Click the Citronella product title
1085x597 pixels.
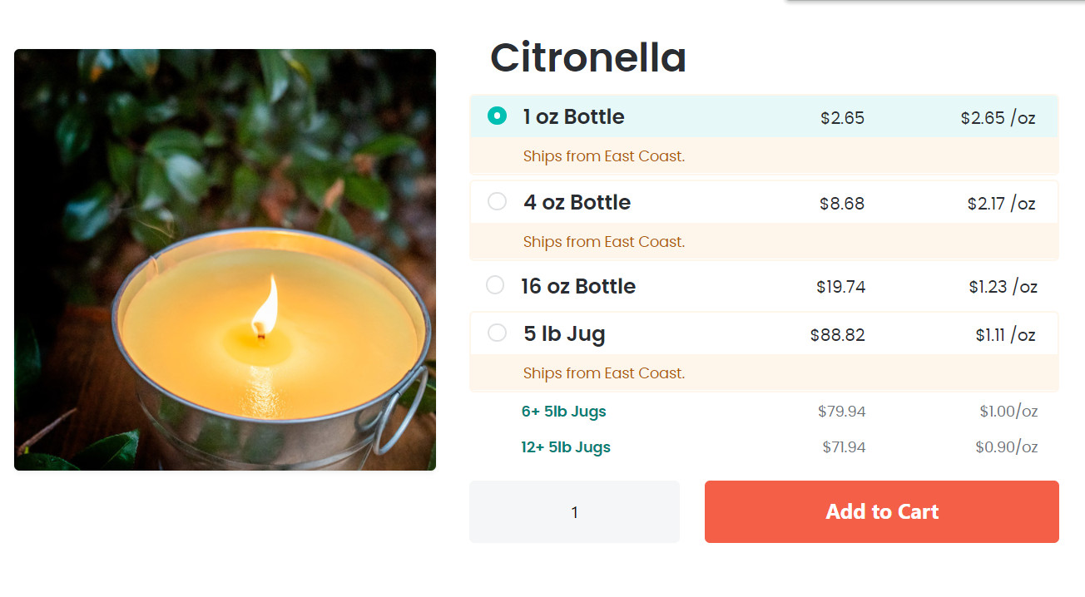point(588,57)
